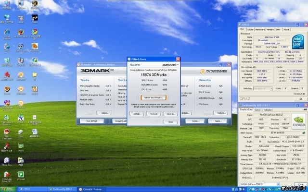Open the GPU selection dropdown in GPU-Z
The image size is (308, 192).
point(260,184)
